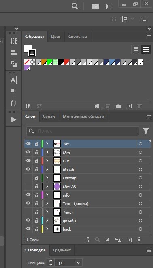Unlock the дизайн layer
The width and height of the screenshot is (153, 268).
click(x=37, y=220)
